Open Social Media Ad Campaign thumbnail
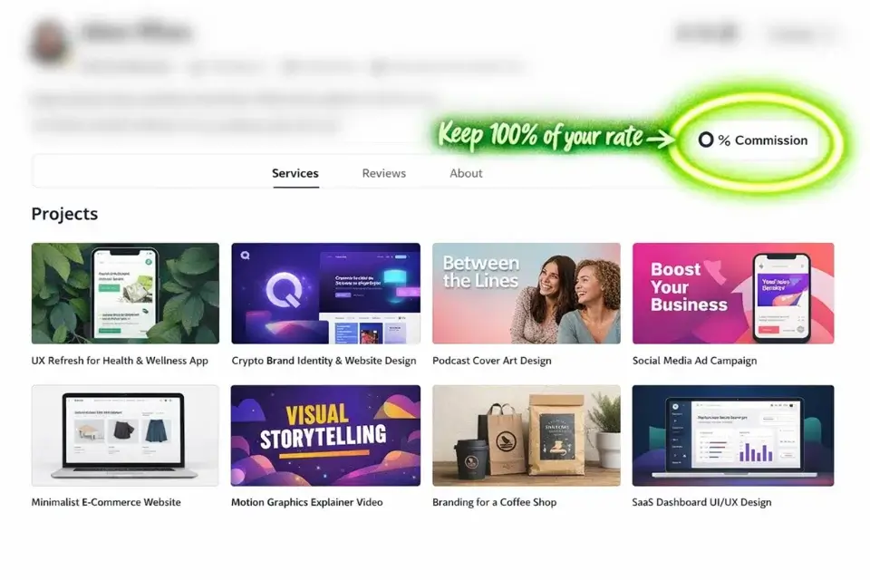The height and width of the screenshot is (580, 870). [x=733, y=293]
